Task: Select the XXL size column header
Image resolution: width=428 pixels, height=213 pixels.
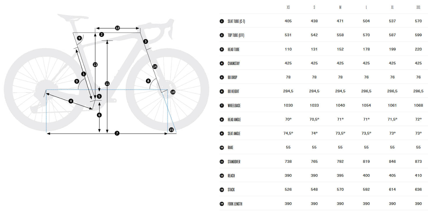Action: pyautogui.click(x=418, y=7)
